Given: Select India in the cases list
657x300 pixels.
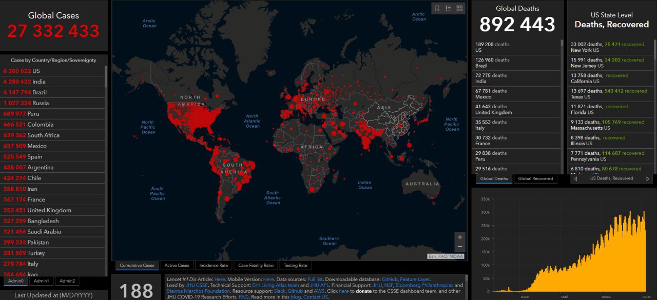Looking at the screenshot, I should tap(52, 82).
